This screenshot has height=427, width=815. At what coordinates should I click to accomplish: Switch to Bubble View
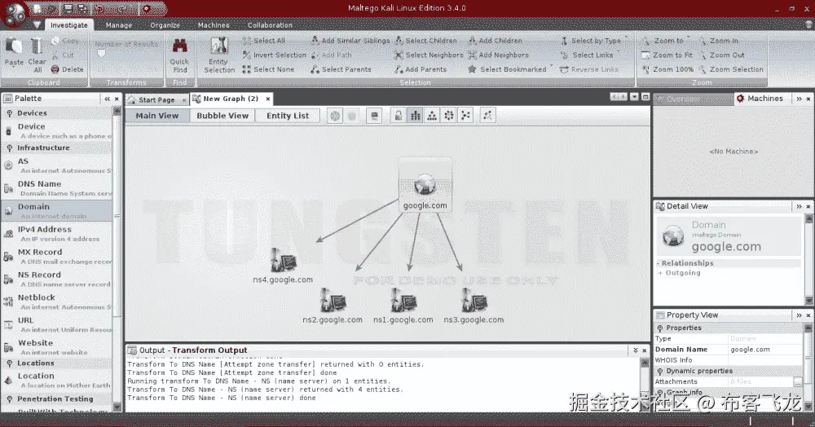click(x=222, y=116)
